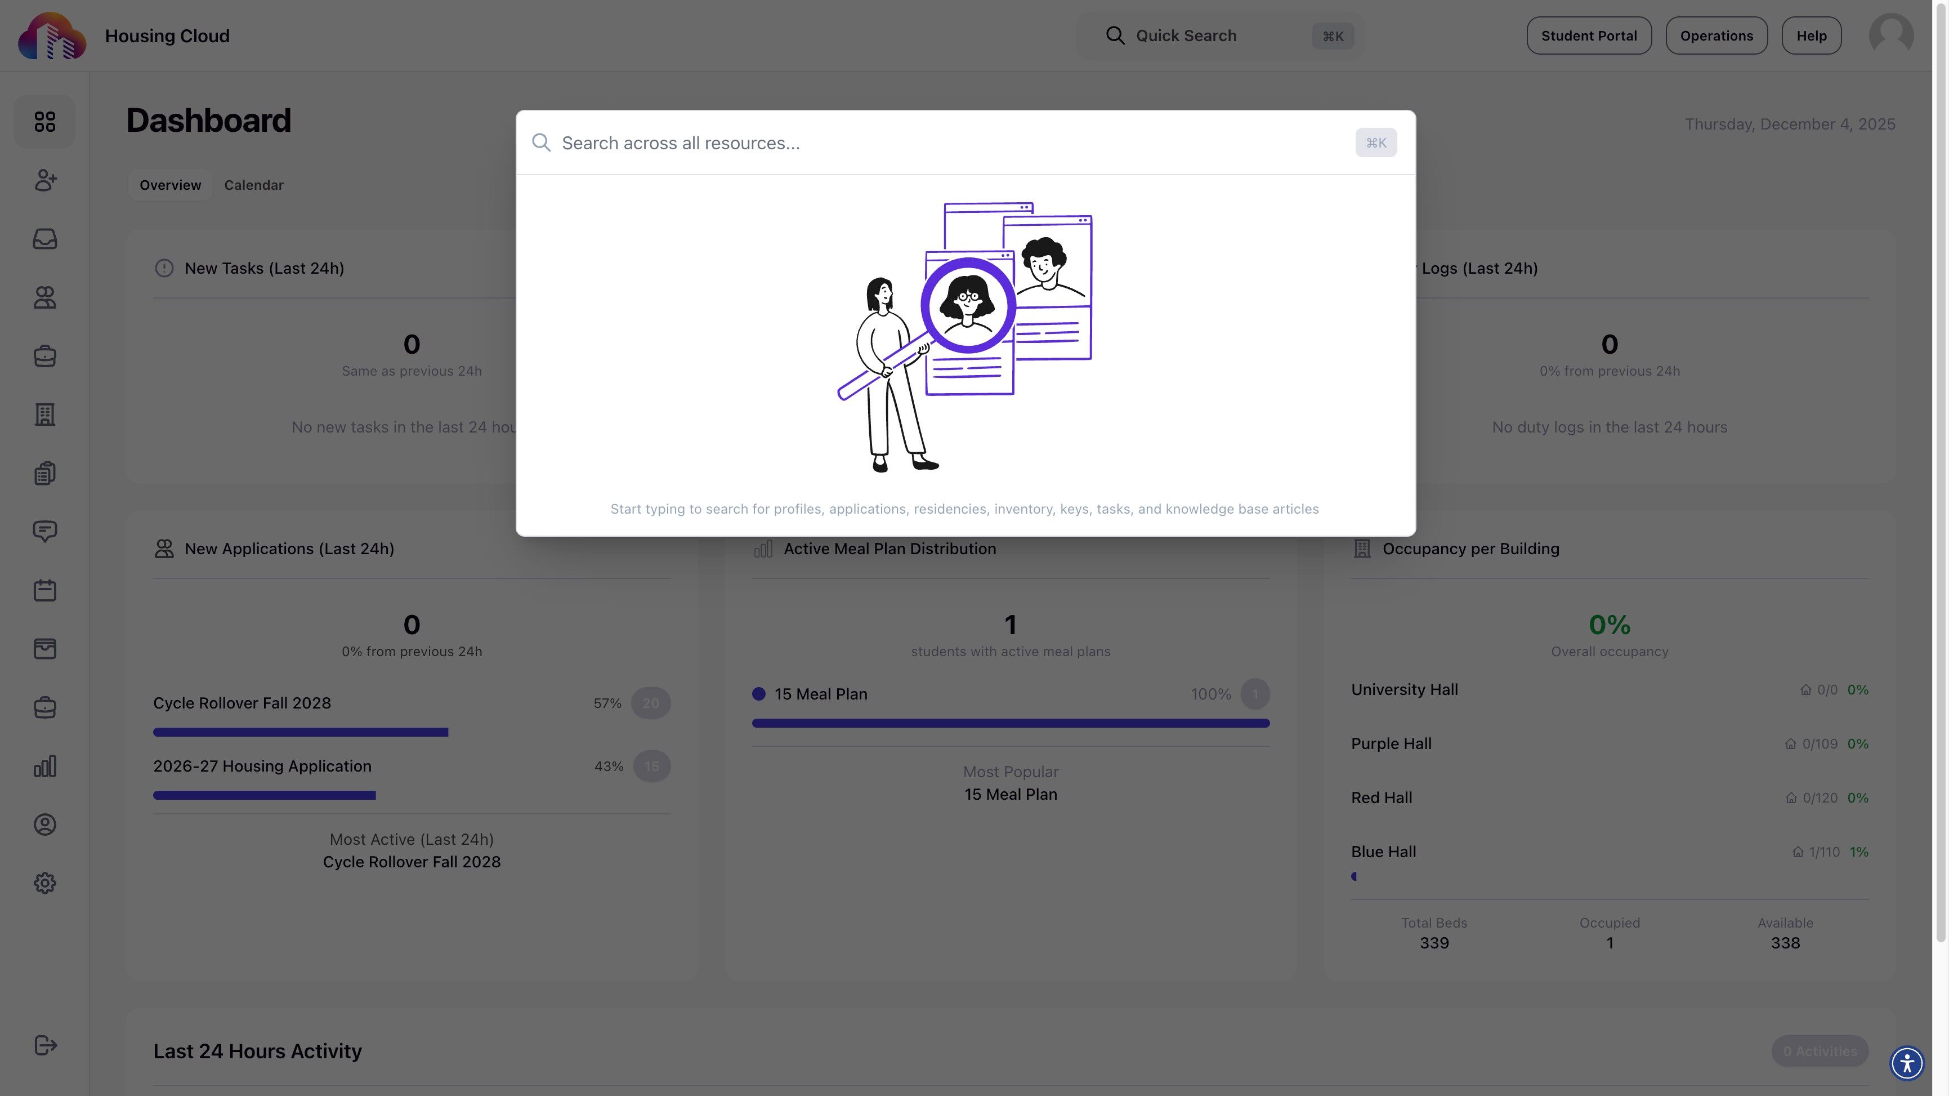Open the inbox tray sidebar icon
The width and height of the screenshot is (1949, 1096).
pyautogui.click(x=44, y=239)
